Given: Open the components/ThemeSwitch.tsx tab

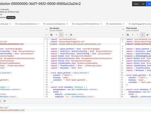Looking at the screenshot, I should coord(87,24).
